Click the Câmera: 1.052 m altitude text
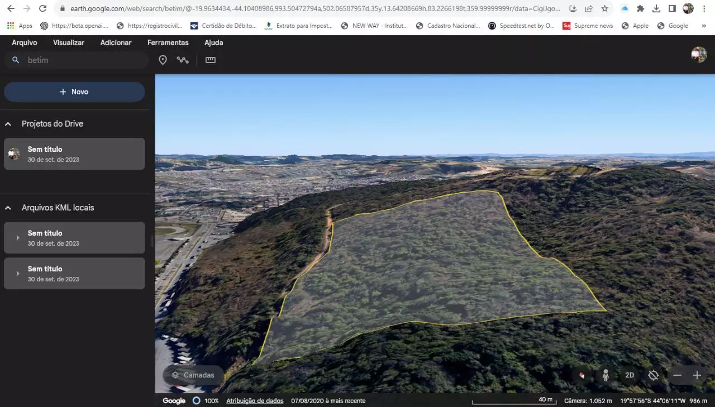The height and width of the screenshot is (407, 715). [588, 401]
